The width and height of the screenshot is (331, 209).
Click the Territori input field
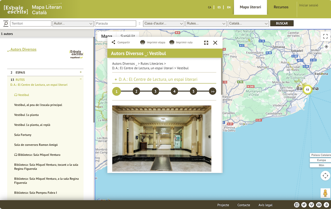31,24
